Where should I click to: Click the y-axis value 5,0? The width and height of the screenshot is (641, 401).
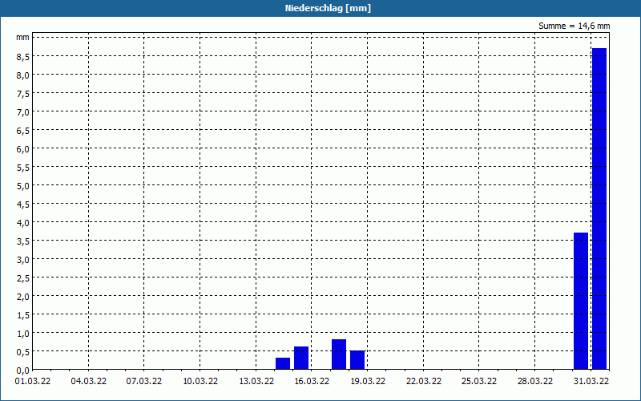coord(23,186)
